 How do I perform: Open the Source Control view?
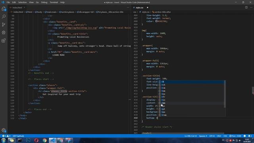coord(4,25)
